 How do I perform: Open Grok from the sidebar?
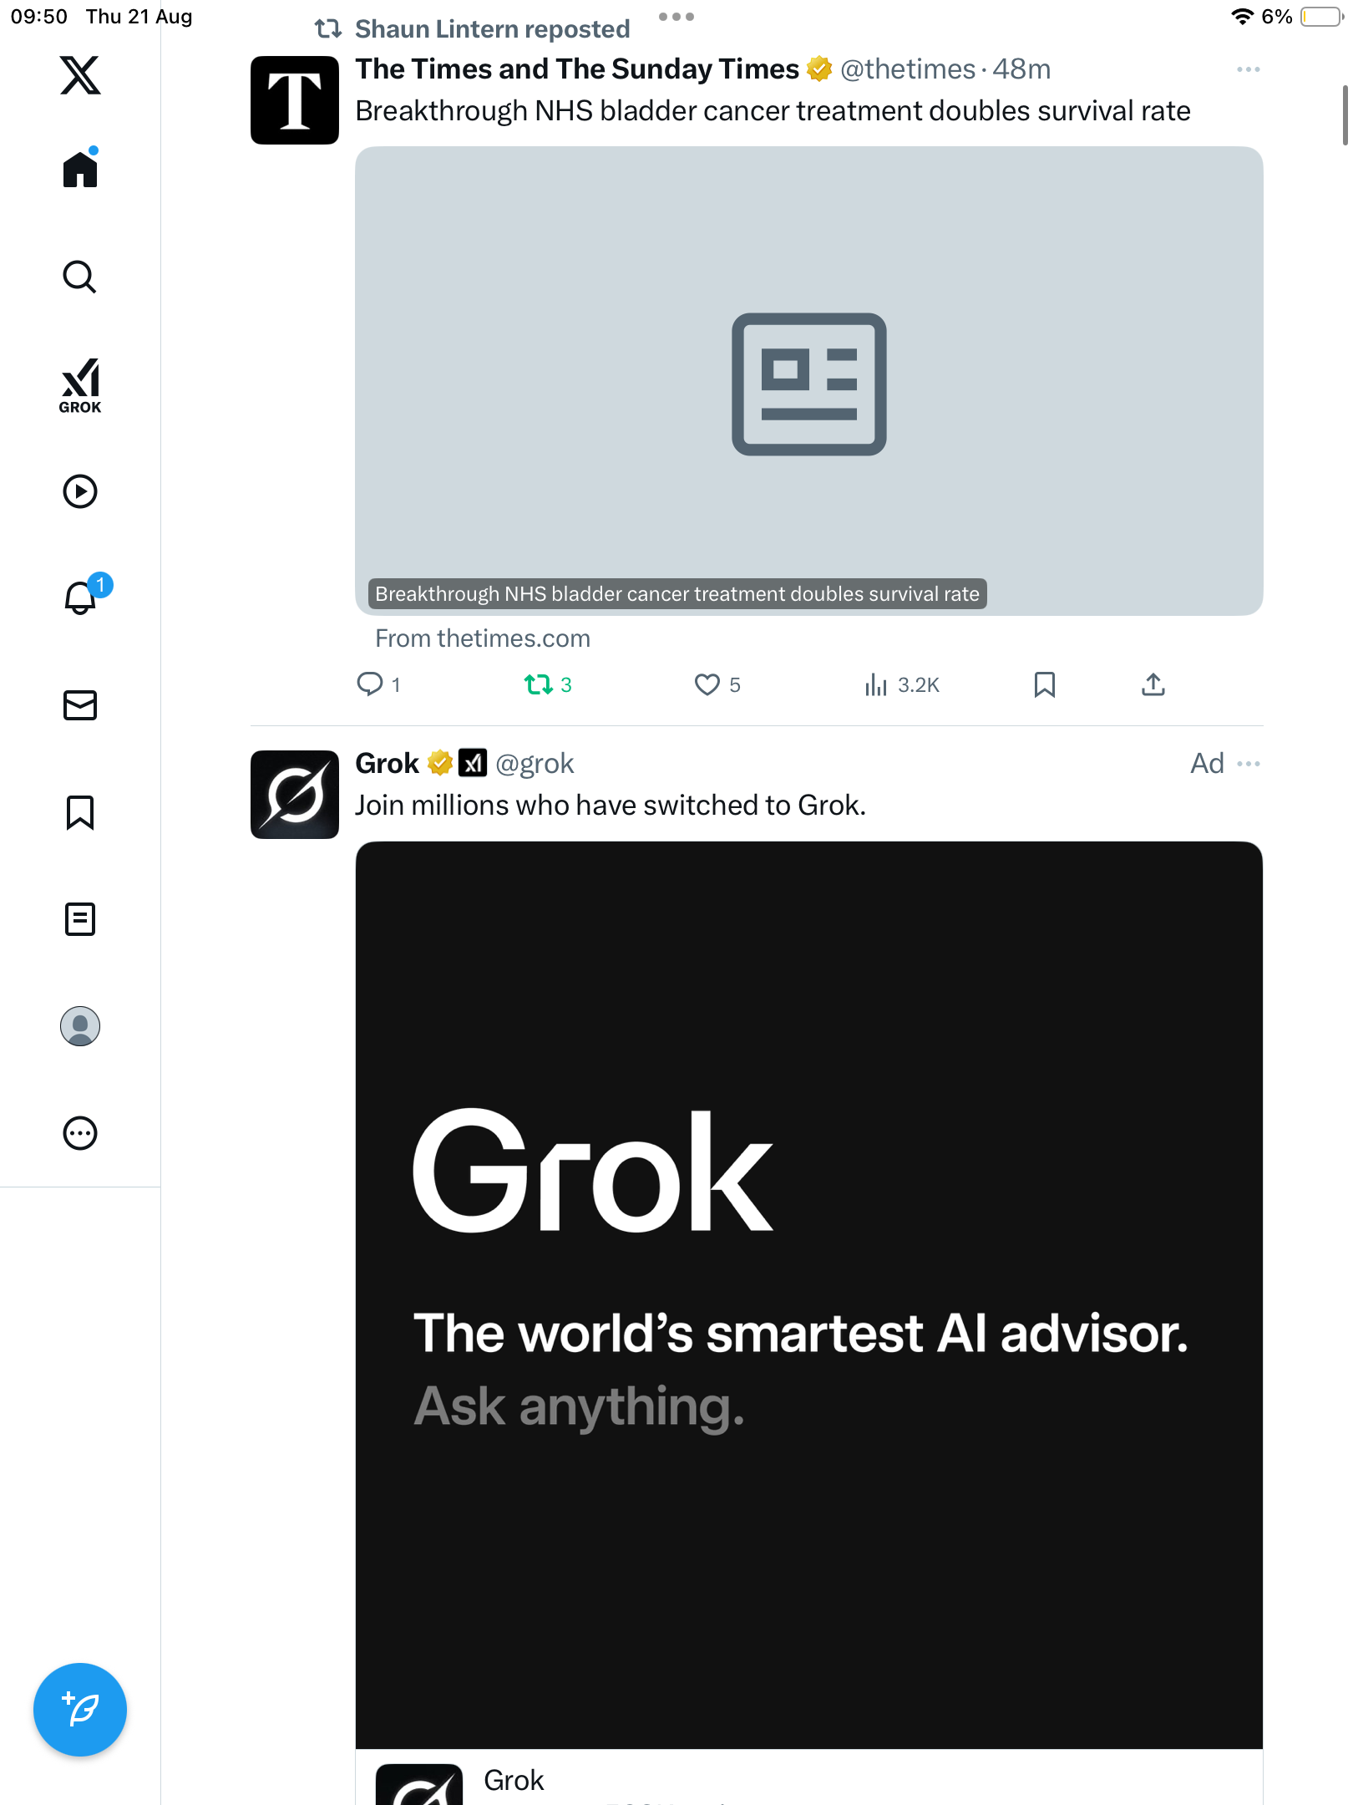click(x=80, y=385)
